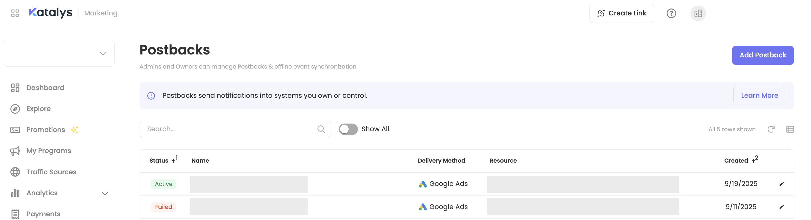Focus the postbacks Search field
Screen dimensions: 811x220
[230, 129]
